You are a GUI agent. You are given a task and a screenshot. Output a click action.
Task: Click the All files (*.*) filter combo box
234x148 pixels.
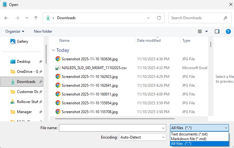[199, 128]
